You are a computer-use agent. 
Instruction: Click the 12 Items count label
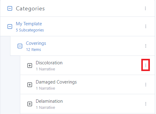coord(33,50)
